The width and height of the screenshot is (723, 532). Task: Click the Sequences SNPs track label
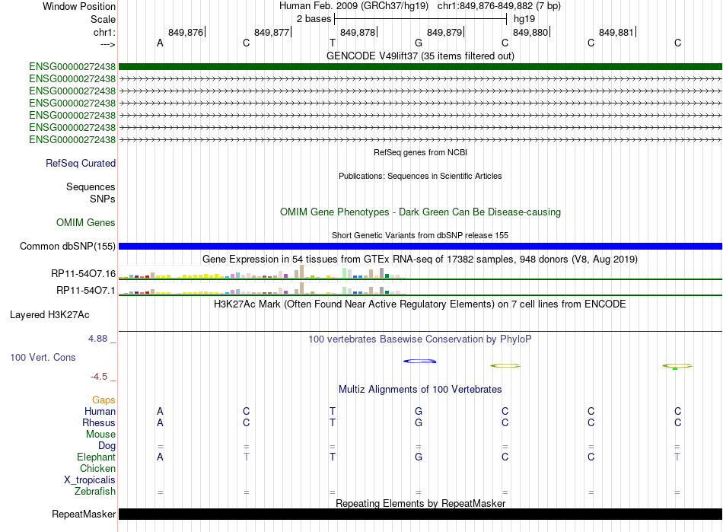pyautogui.click(x=91, y=193)
